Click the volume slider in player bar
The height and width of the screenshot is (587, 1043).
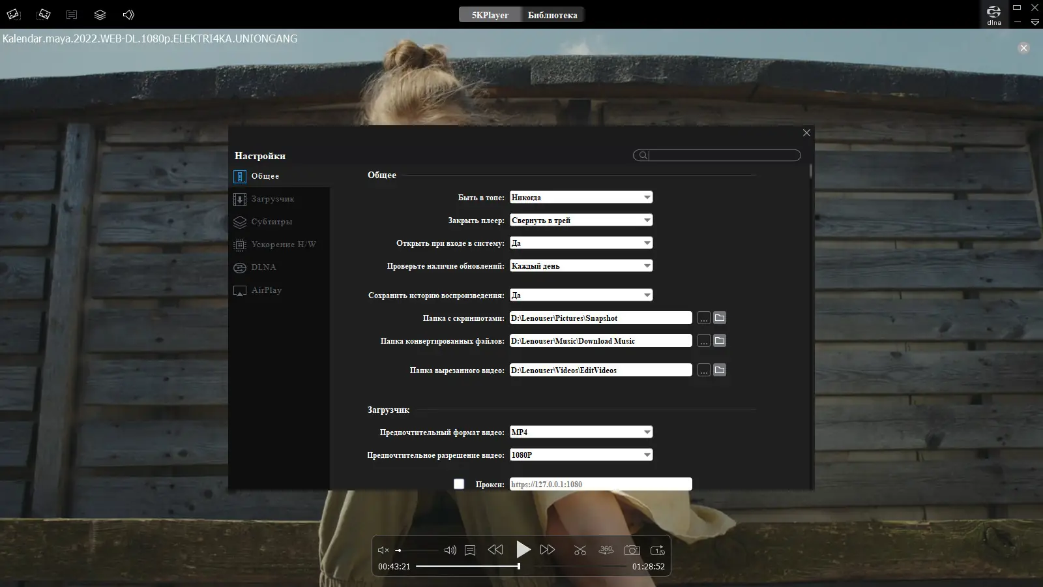click(417, 550)
